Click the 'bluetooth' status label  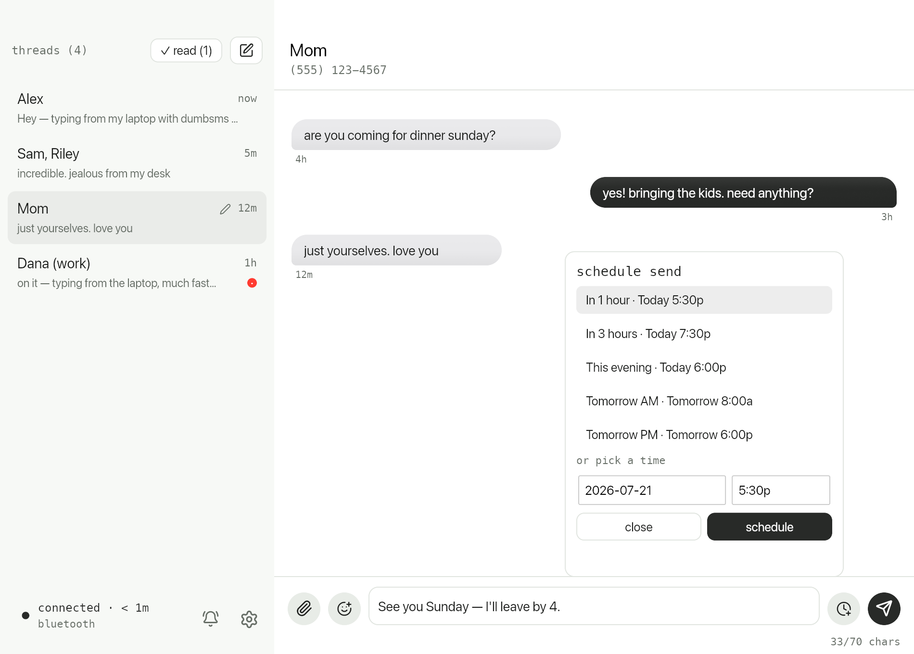66,624
